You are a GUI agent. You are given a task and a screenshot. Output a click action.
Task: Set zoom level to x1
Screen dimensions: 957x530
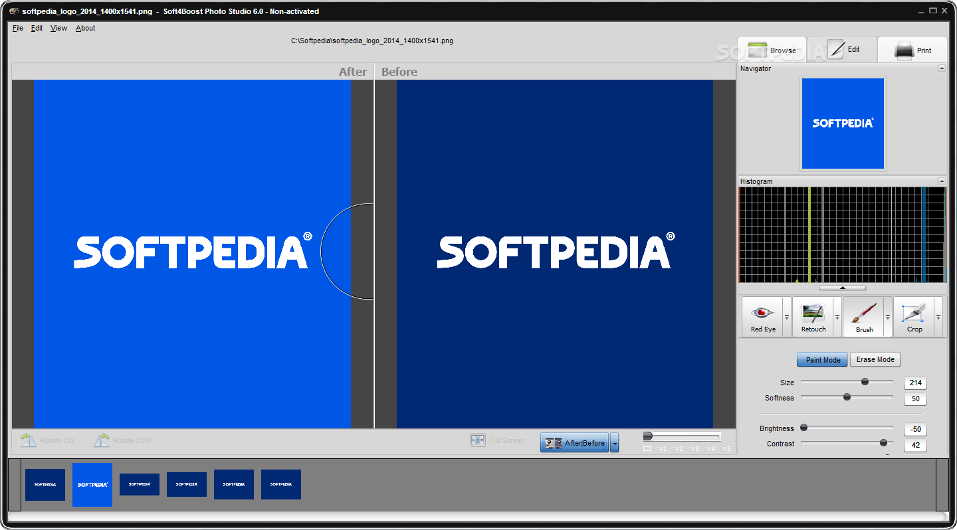click(x=663, y=449)
